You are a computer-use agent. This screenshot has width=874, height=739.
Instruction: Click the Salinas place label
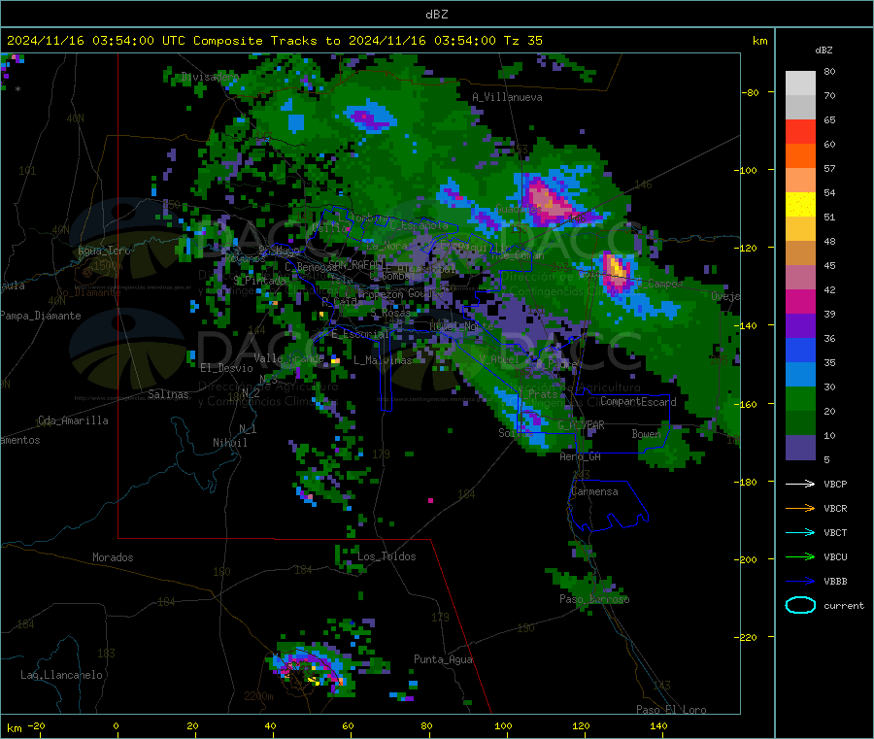[x=168, y=394]
